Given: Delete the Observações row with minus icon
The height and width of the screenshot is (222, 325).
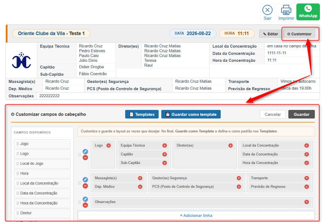Looking at the screenshot, I should (x=85, y=205).
